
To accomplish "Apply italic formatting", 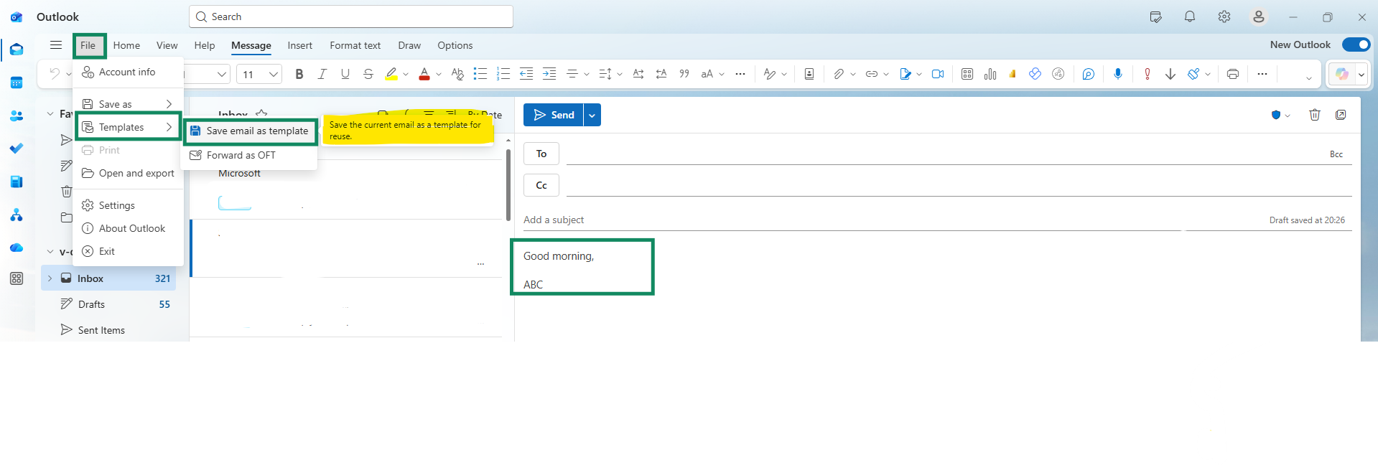I will (x=322, y=74).
